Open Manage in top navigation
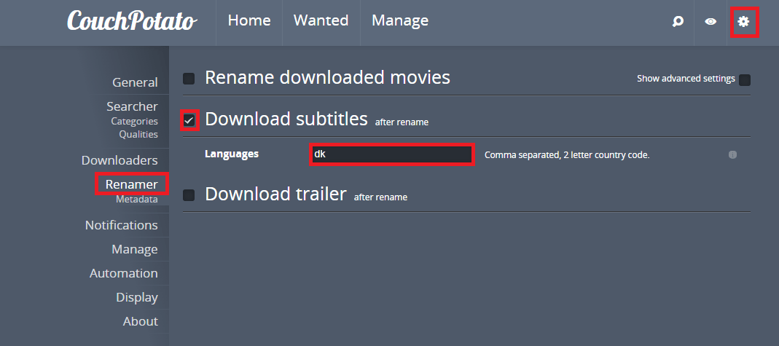 [x=400, y=21]
